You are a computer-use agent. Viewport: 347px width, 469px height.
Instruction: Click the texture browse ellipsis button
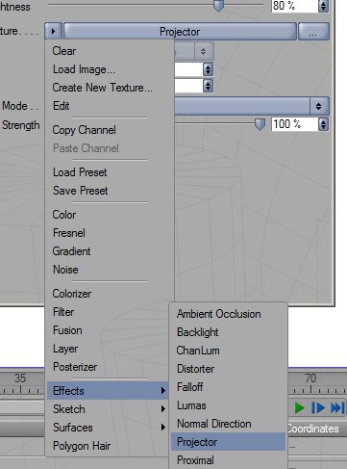[313, 32]
